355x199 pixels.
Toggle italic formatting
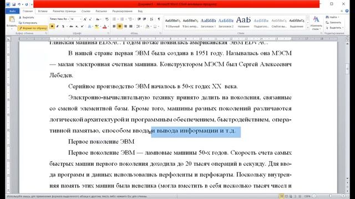(58, 27)
